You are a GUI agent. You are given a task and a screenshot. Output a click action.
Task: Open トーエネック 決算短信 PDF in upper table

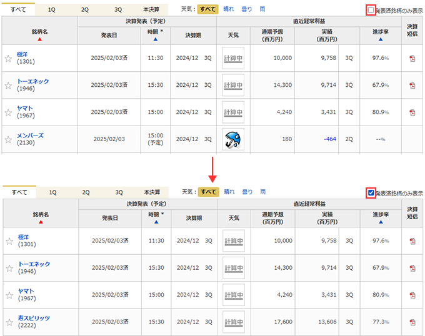point(412,86)
